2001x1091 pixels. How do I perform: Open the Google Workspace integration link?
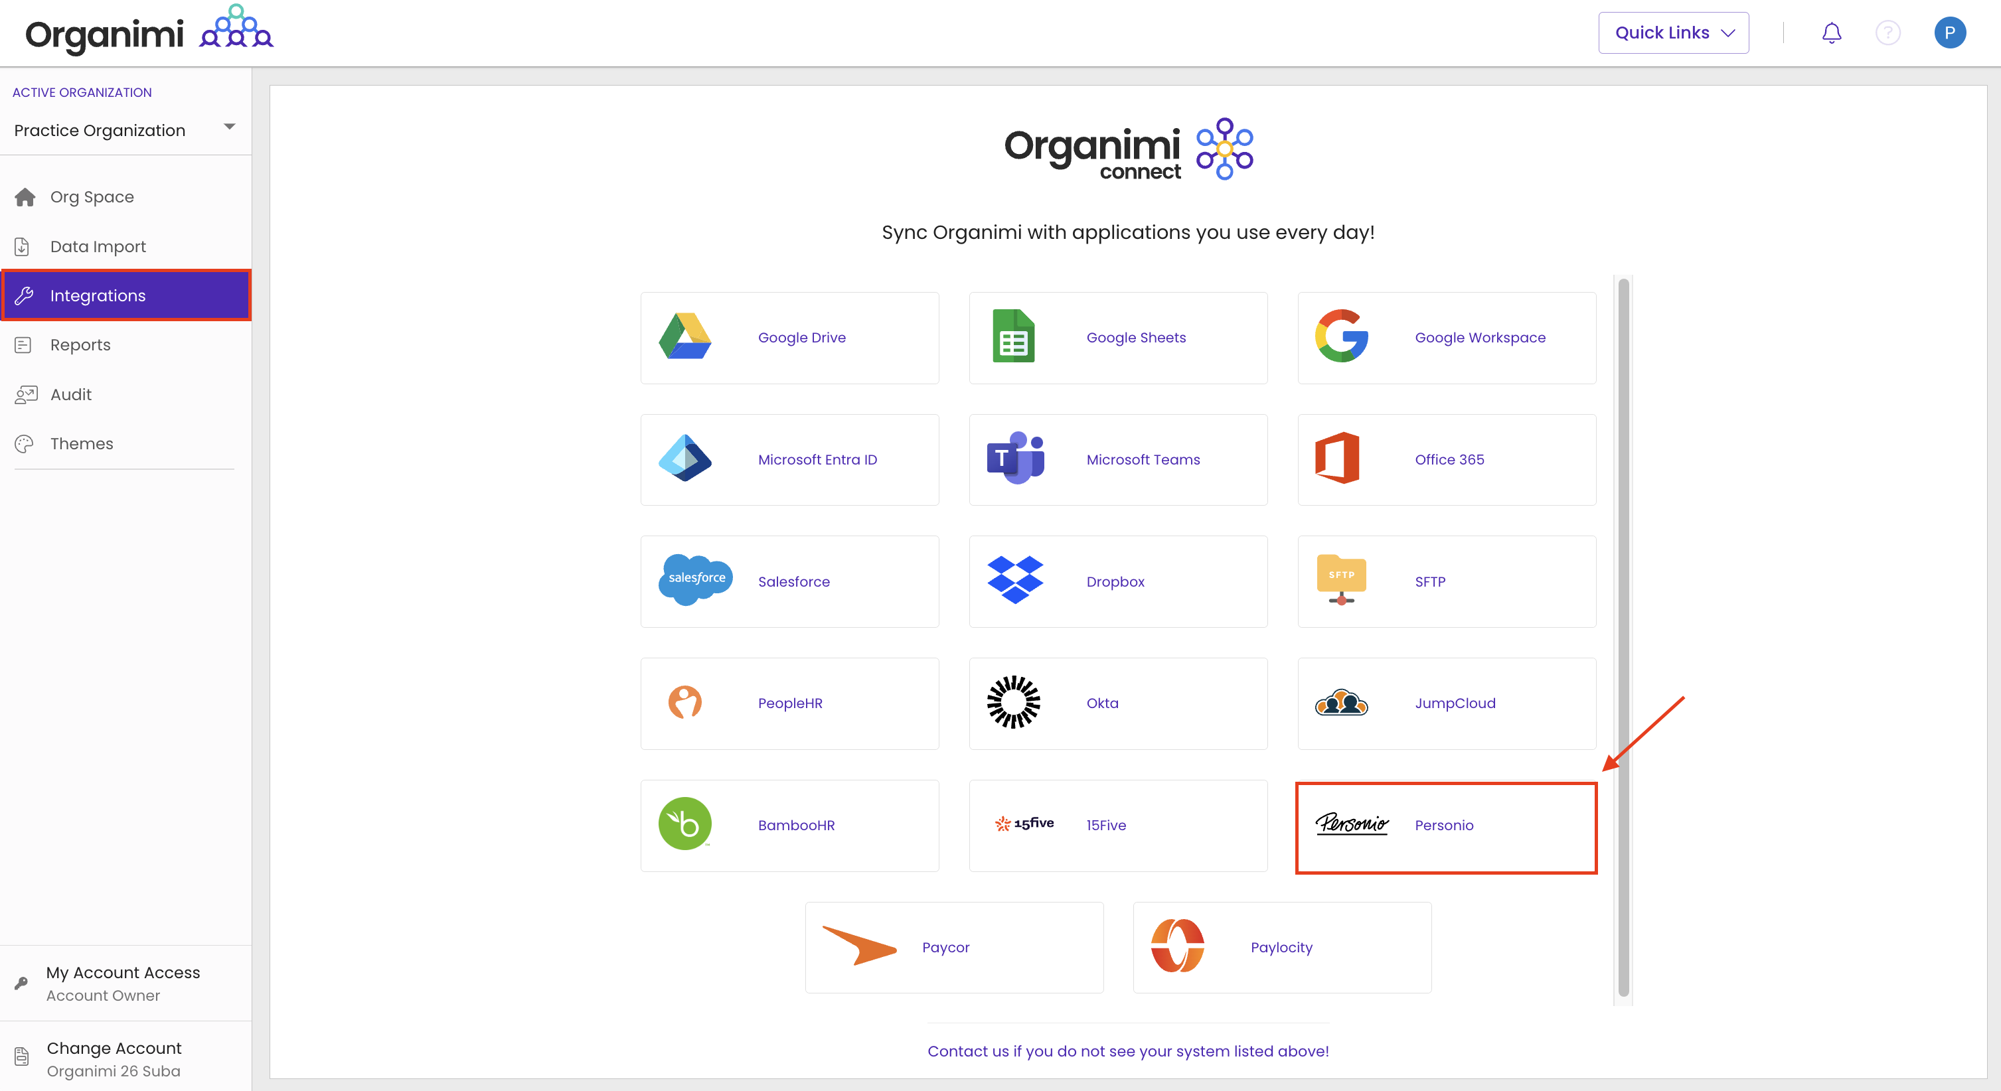tap(1480, 337)
